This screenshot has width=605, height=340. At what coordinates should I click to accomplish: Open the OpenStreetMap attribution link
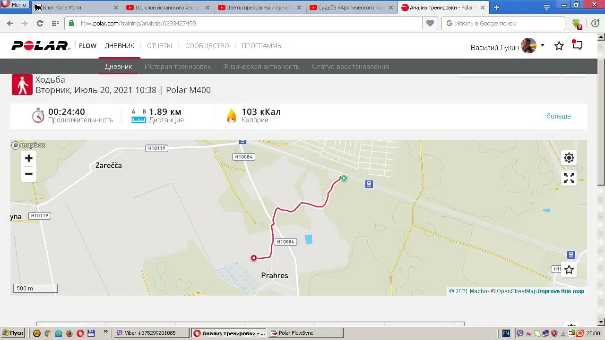[517, 291]
